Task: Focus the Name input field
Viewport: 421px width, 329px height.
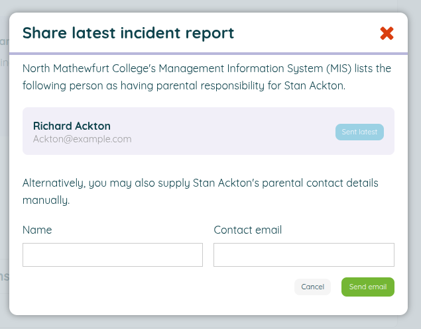Action: [x=112, y=255]
